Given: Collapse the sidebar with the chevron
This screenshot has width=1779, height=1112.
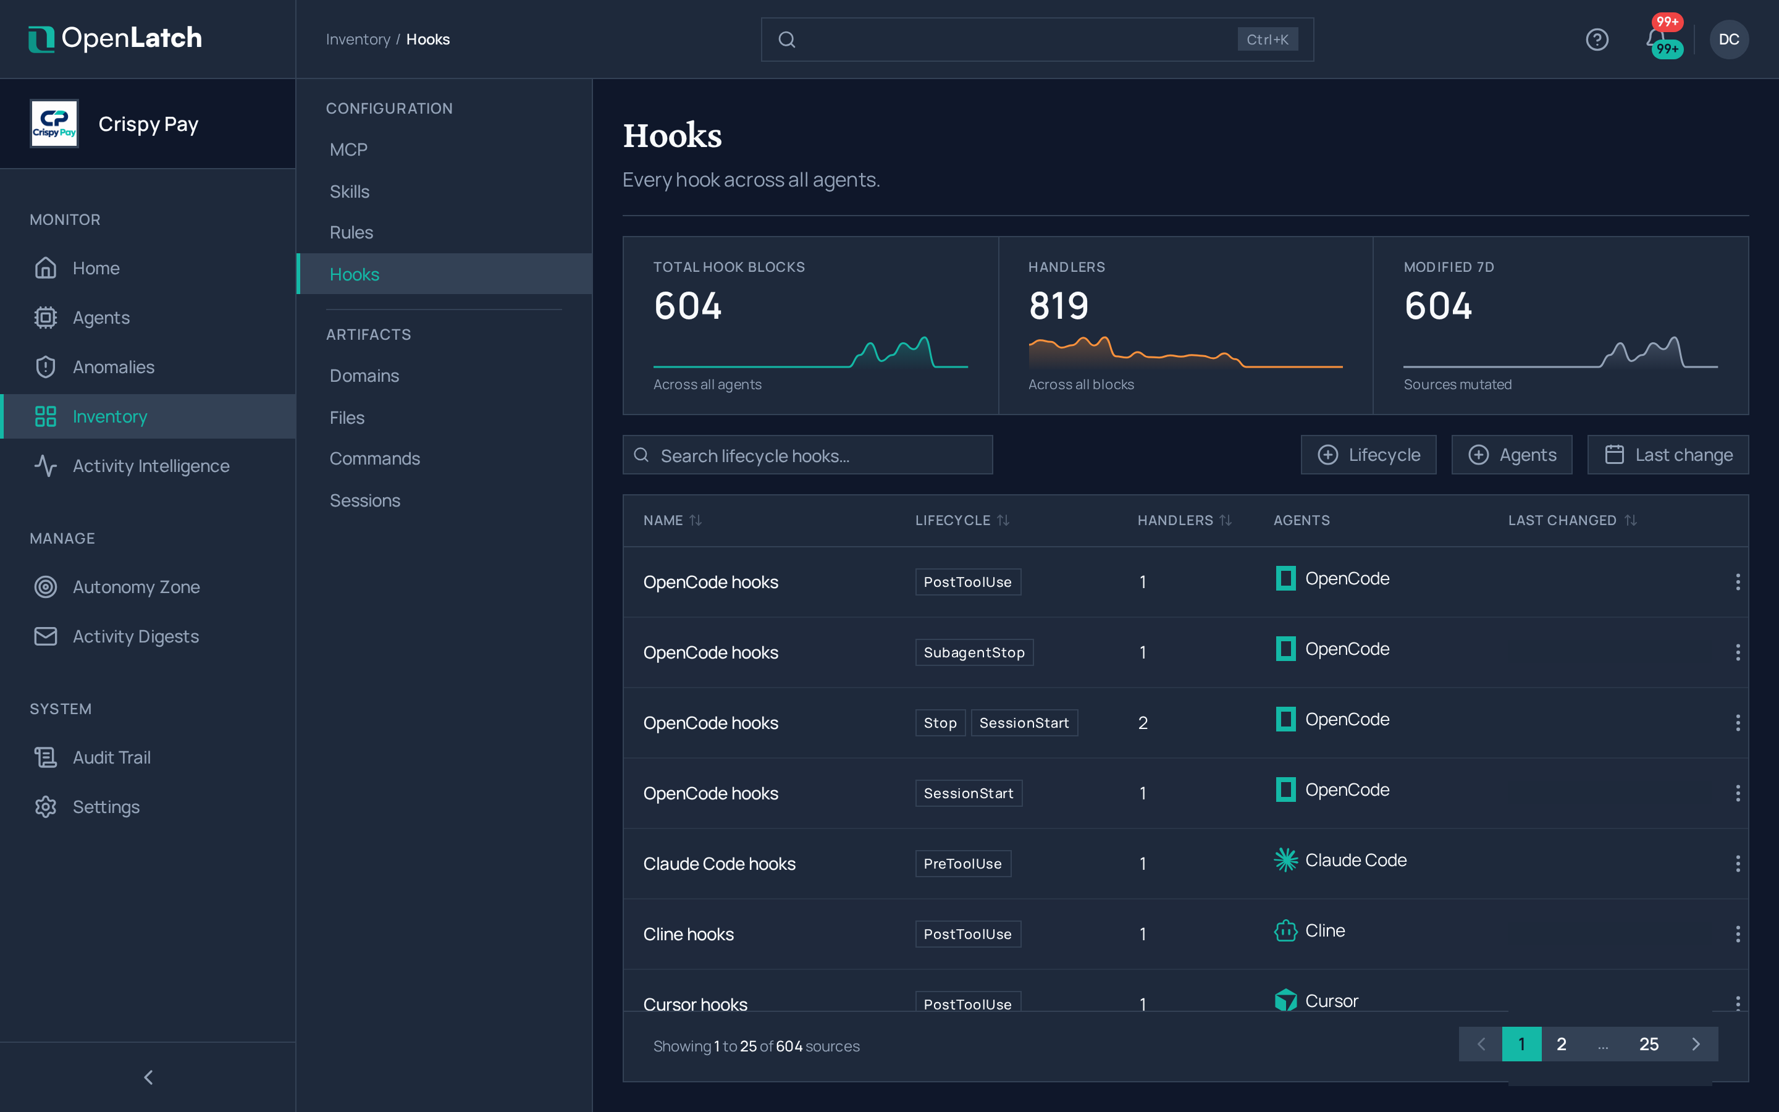Looking at the screenshot, I should pos(148,1077).
